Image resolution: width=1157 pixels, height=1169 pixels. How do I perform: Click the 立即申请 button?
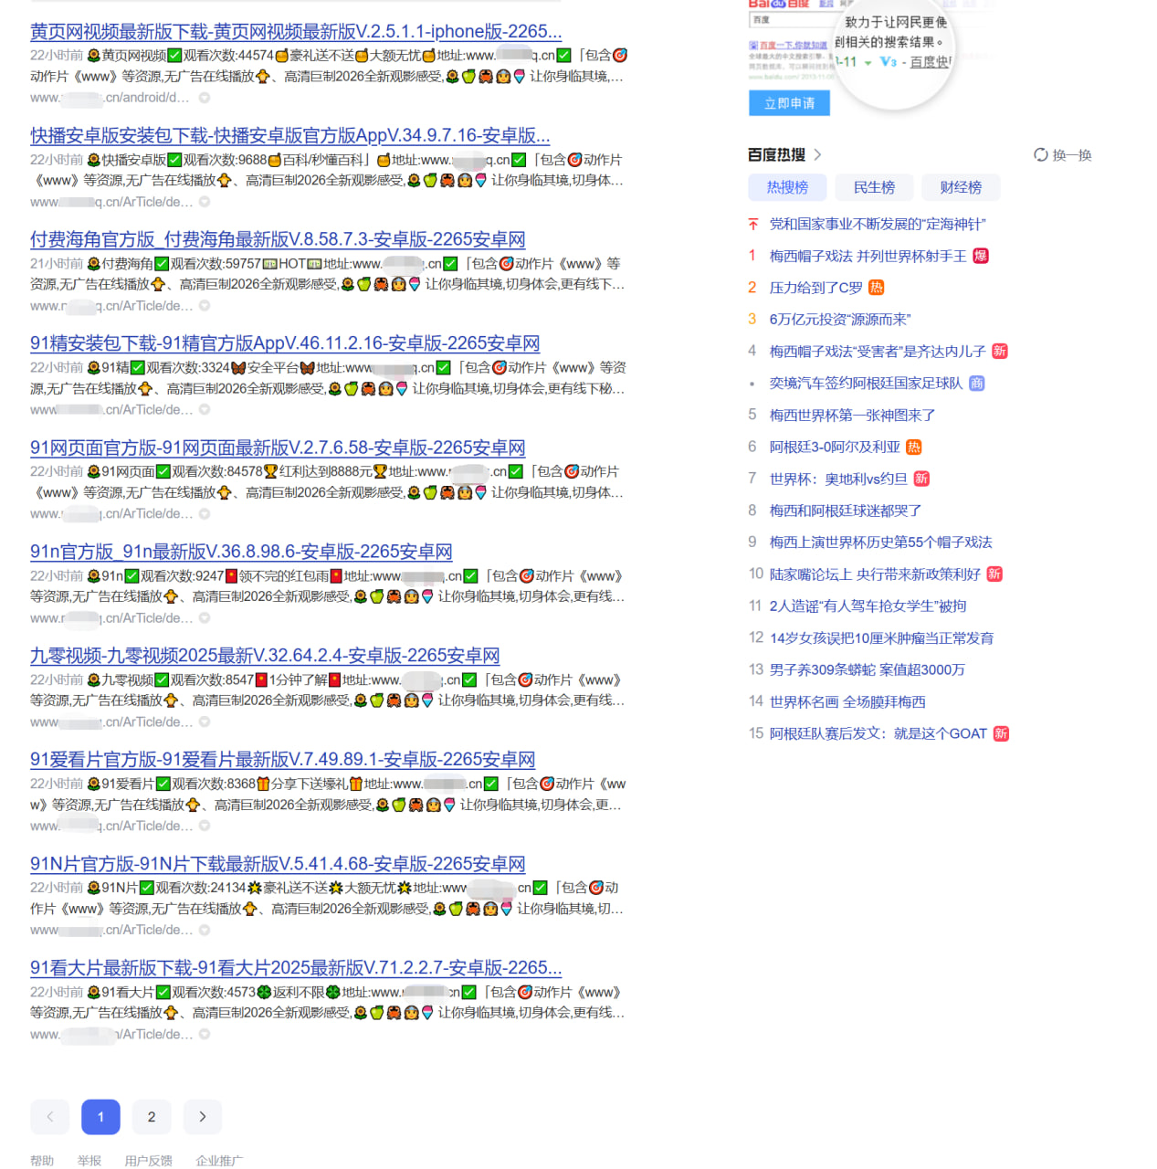pos(790,103)
